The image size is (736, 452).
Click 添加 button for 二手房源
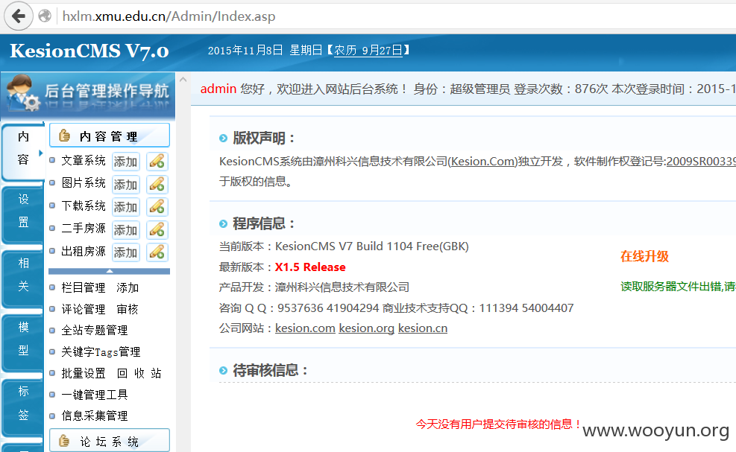pos(126,230)
